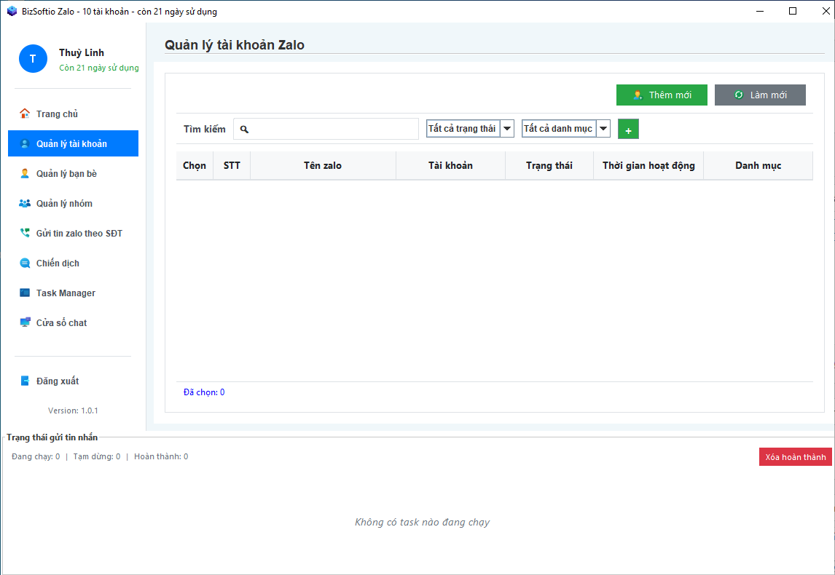Viewport: 835px width, 575px height.
Task: Sort by the Trạng thái column header
Action: 549,165
